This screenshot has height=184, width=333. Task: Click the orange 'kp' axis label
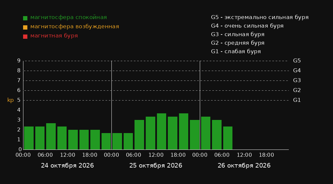[11, 100]
